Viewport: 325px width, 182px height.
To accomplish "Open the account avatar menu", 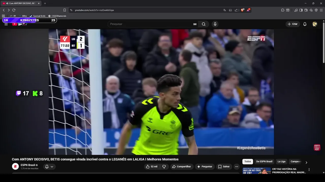I will 315,24.
